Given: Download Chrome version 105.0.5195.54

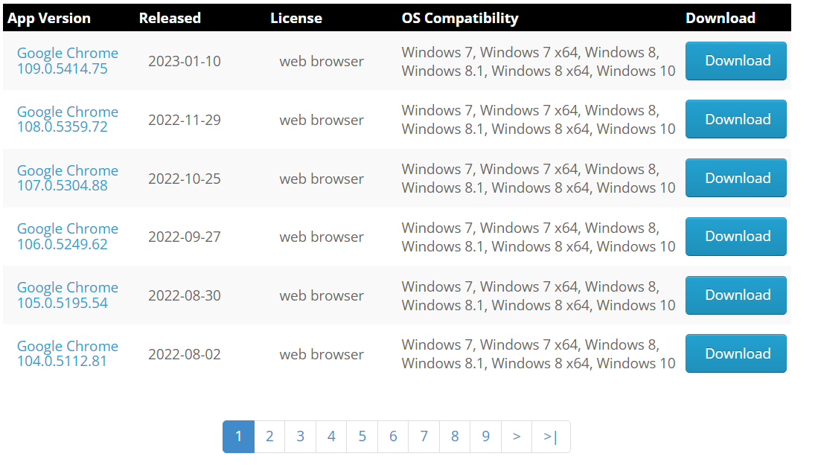Looking at the screenshot, I should coord(735,295).
